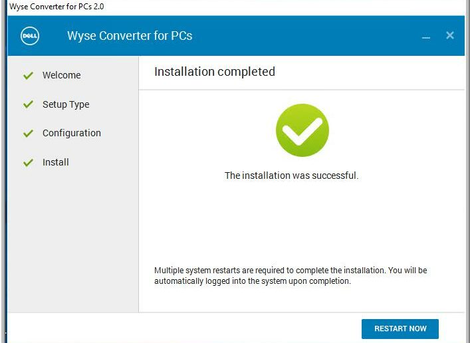Screen dimensions: 470x343
Task: Click the RESTART NOW button
Action: tap(400, 328)
